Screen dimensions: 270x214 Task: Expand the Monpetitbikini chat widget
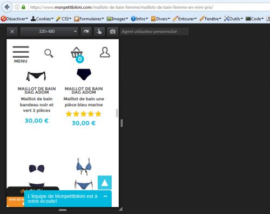coord(68,198)
